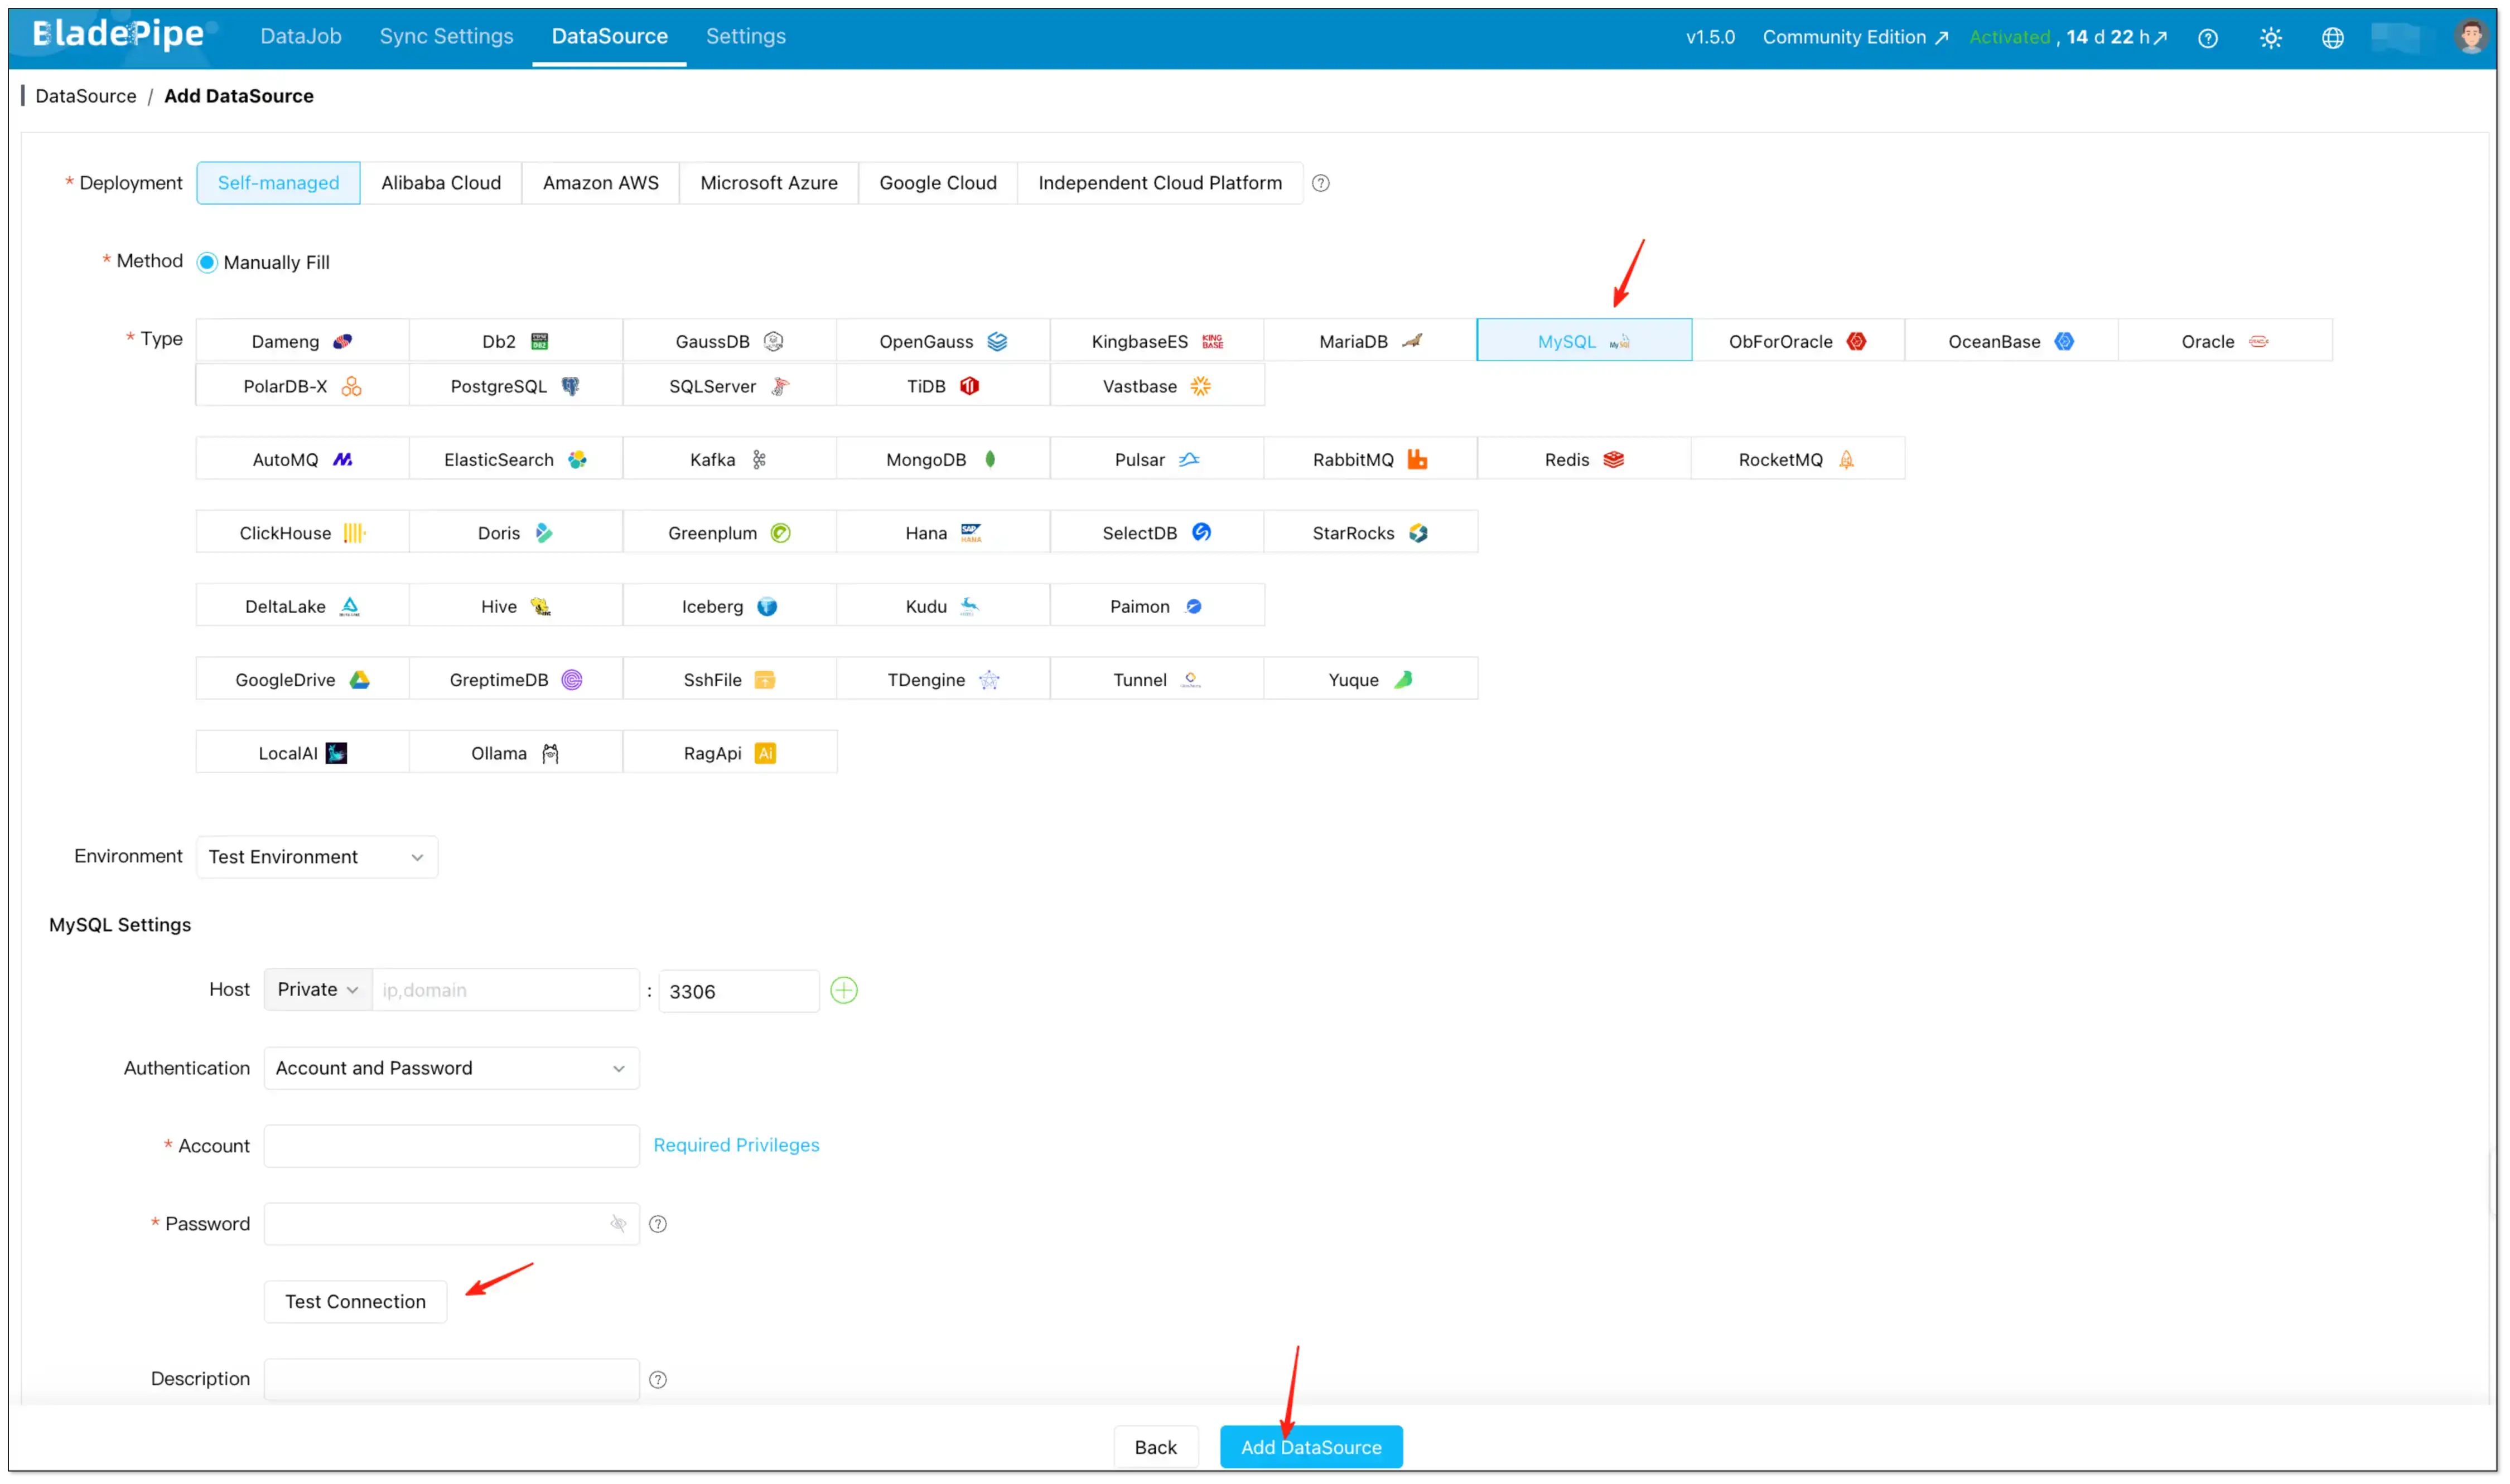Open activation remaining time link
The width and height of the screenshot is (2510, 1484).
tap(2117, 37)
